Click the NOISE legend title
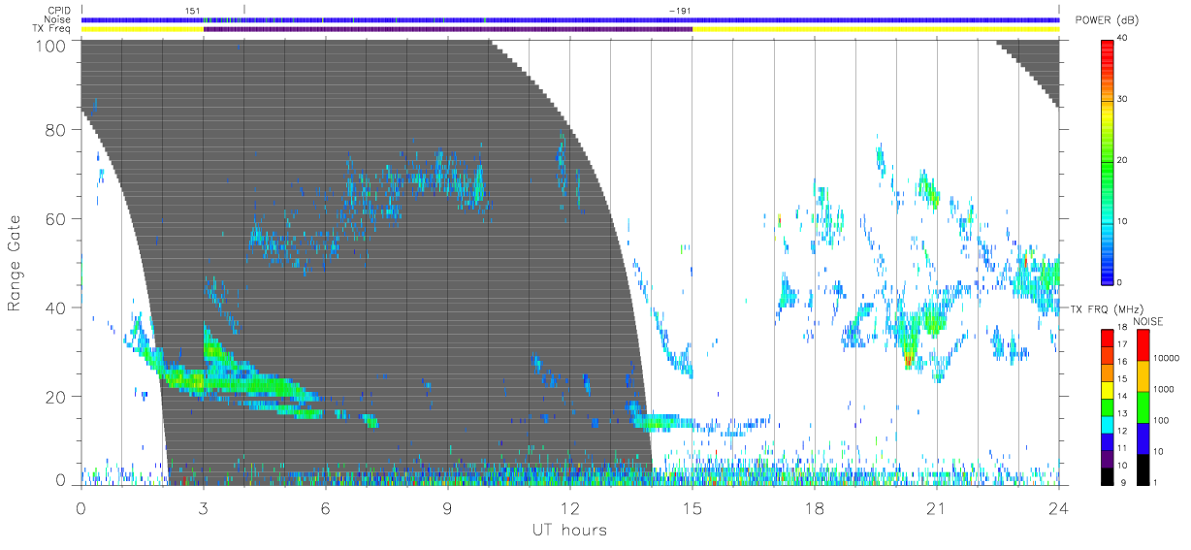The image size is (1191, 550). (1149, 321)
